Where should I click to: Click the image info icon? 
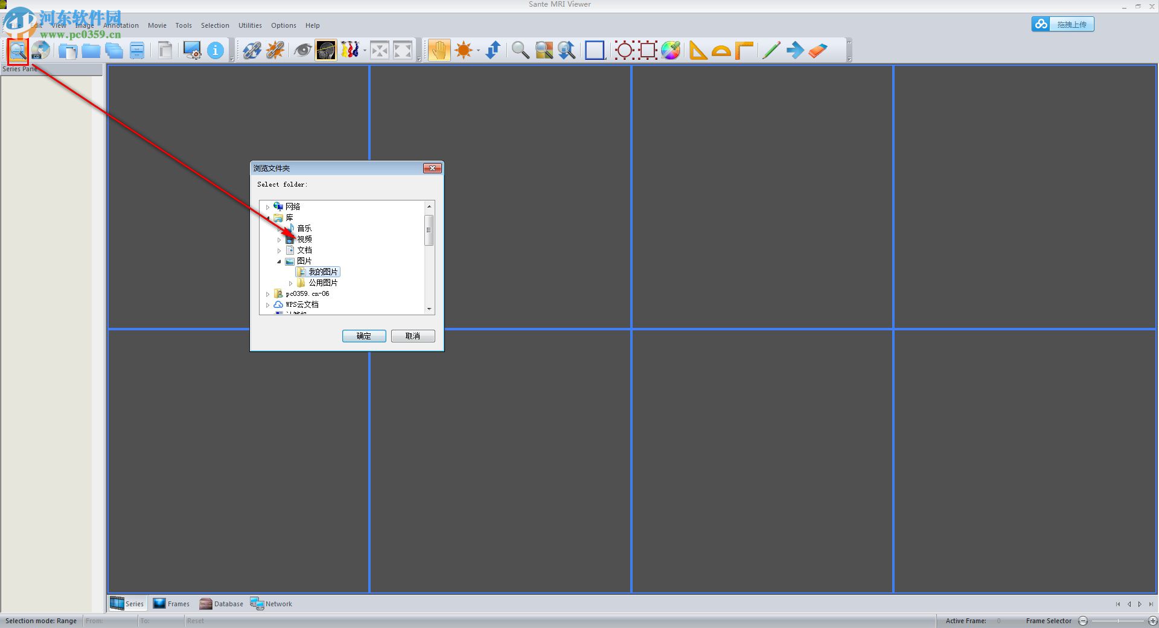216,50
